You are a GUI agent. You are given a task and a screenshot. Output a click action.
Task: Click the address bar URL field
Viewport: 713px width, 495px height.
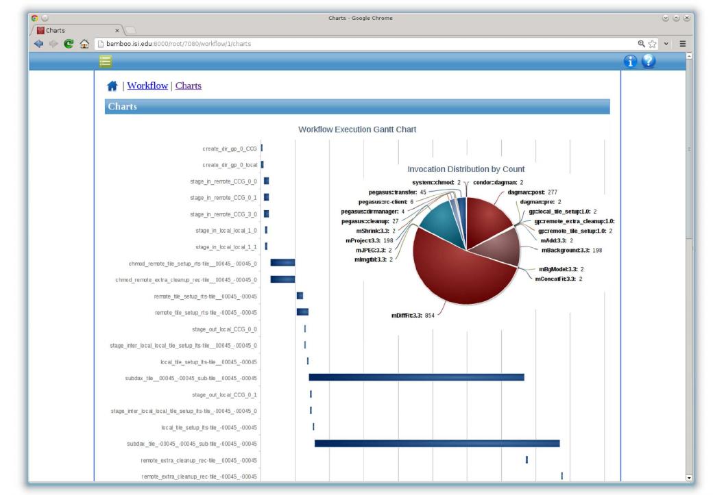pyautogui.click(x=343, y=44)
